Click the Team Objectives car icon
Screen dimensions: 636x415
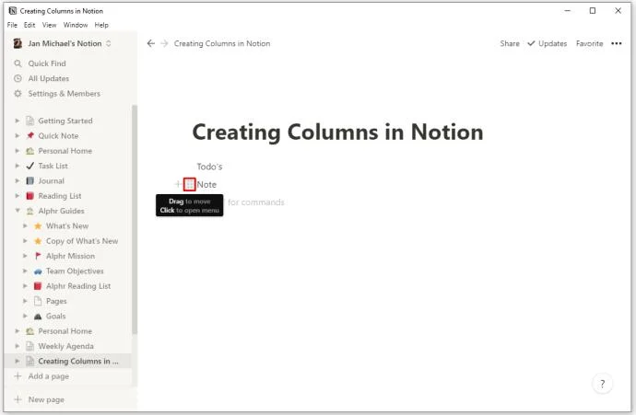click(38, 271)
